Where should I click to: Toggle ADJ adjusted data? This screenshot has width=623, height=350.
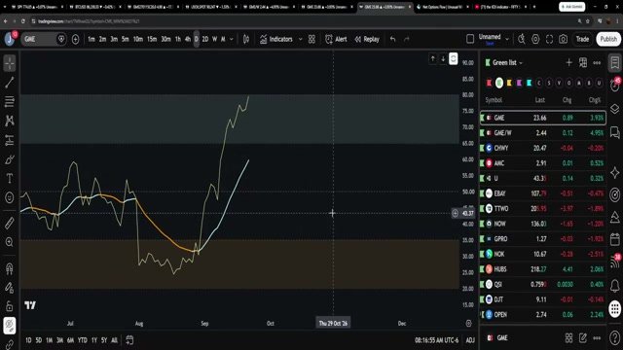(470, 340)
